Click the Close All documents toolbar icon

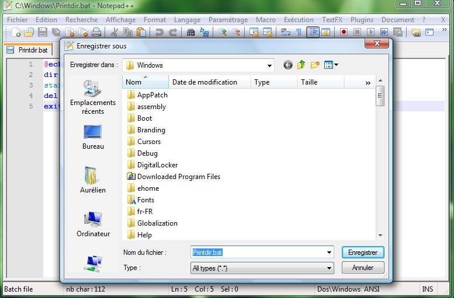[83, 32]
